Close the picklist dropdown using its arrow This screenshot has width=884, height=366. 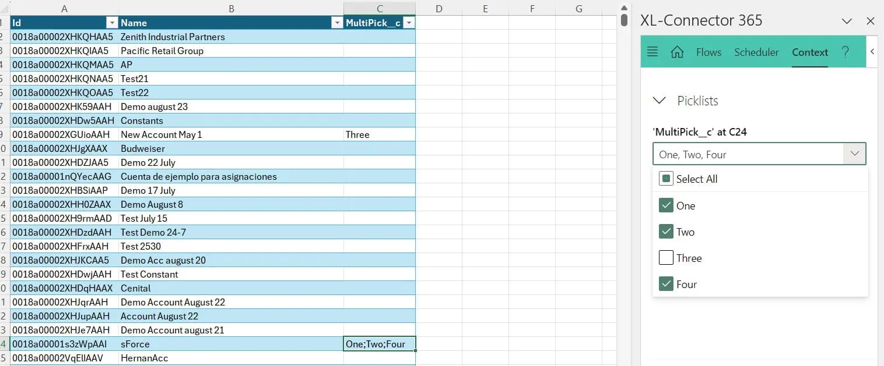click(854, 154)
